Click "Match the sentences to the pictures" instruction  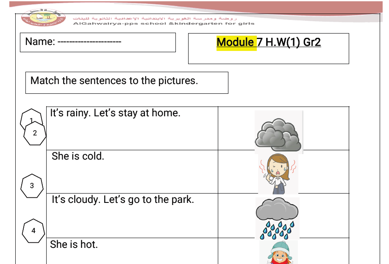(114, 81)
